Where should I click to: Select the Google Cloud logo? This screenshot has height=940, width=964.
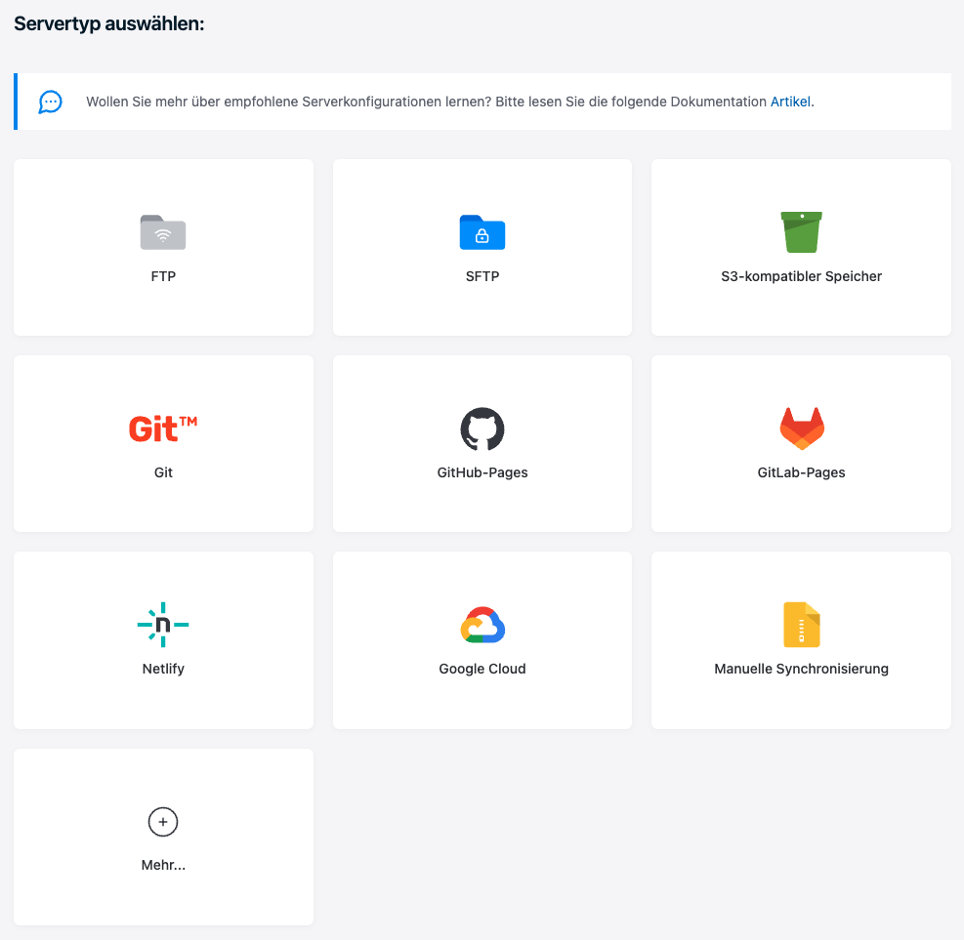(482, 625)
